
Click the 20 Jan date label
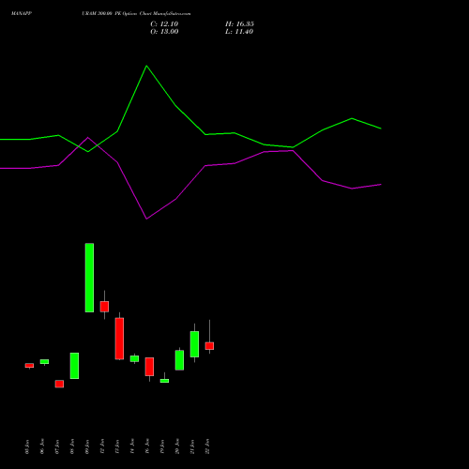[177, 446]
